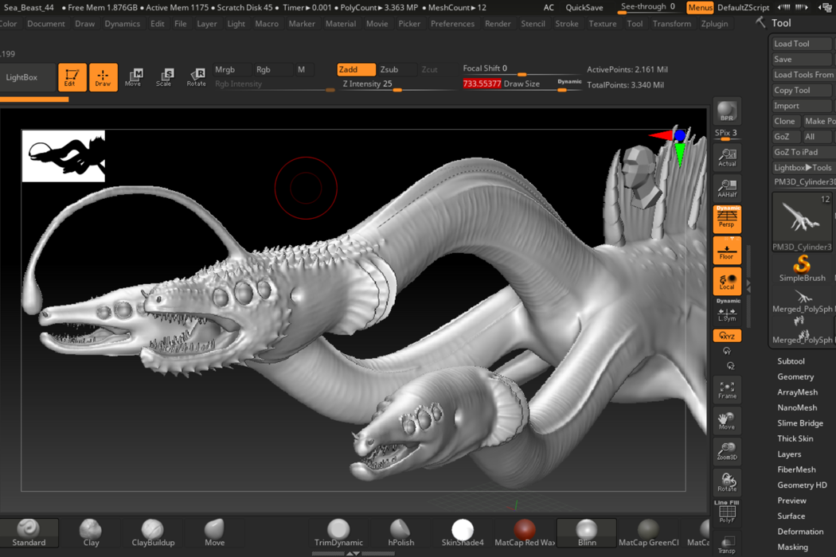The image size is (836, 557).
Task: Expand the Geometry section
Action: (x=795, y=376)
